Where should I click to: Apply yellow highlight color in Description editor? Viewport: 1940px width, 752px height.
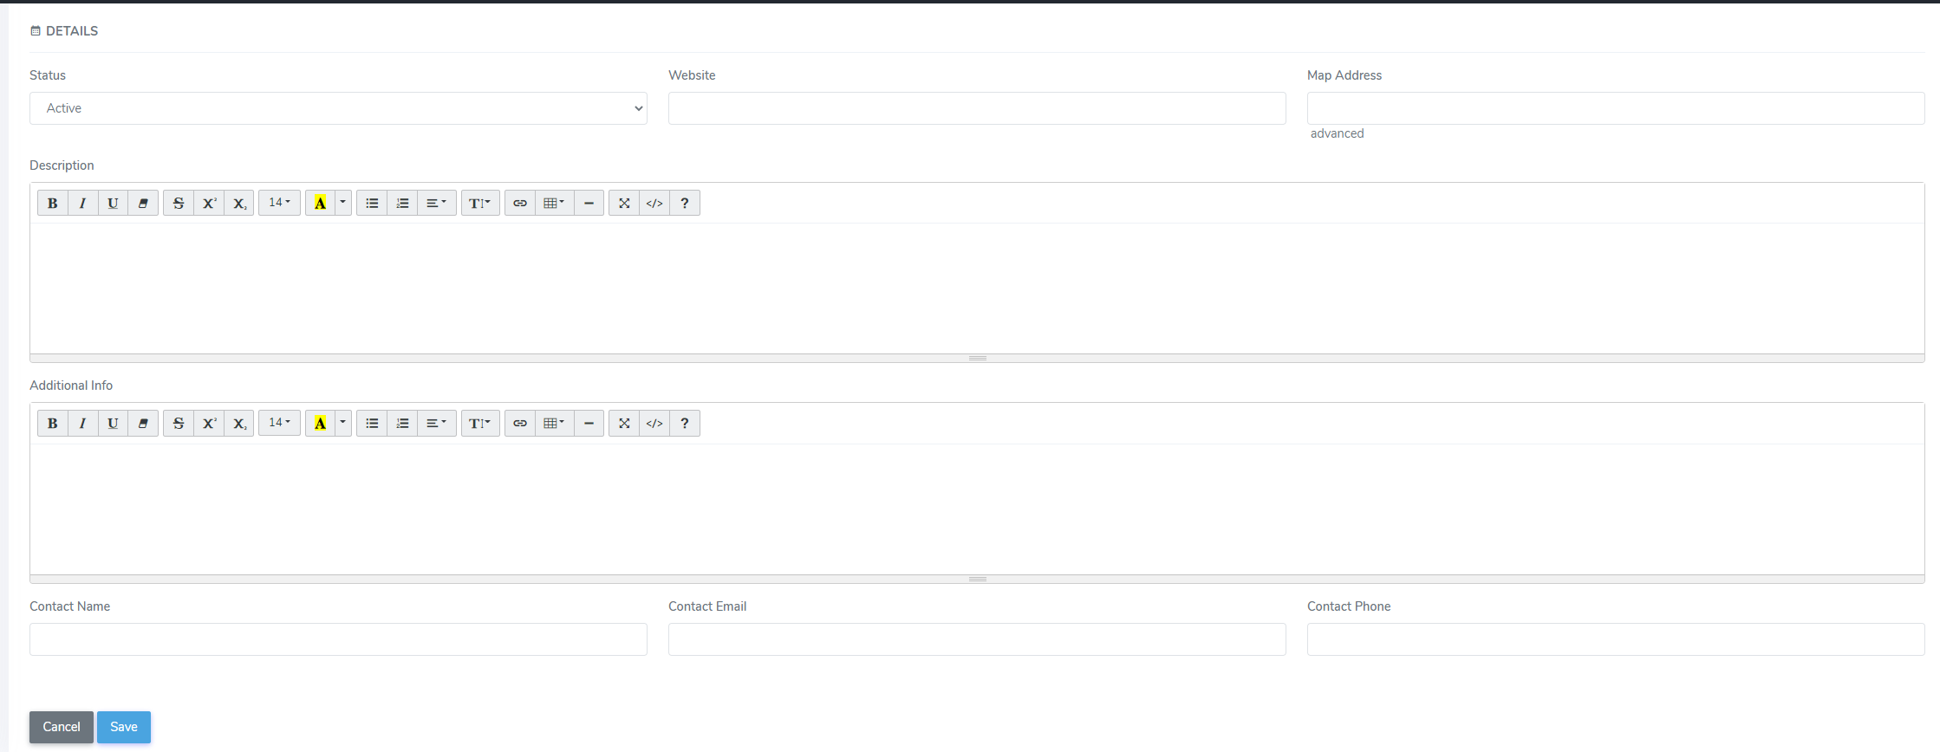coord(320,203)
